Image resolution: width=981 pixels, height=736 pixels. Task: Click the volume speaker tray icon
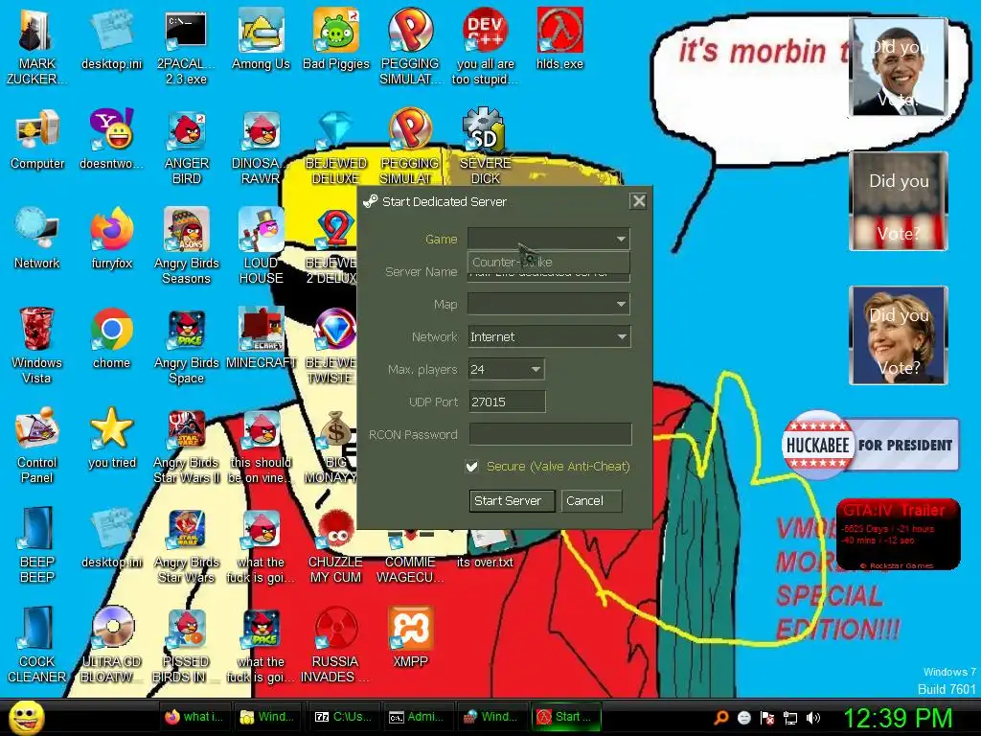tap(813, 718)
